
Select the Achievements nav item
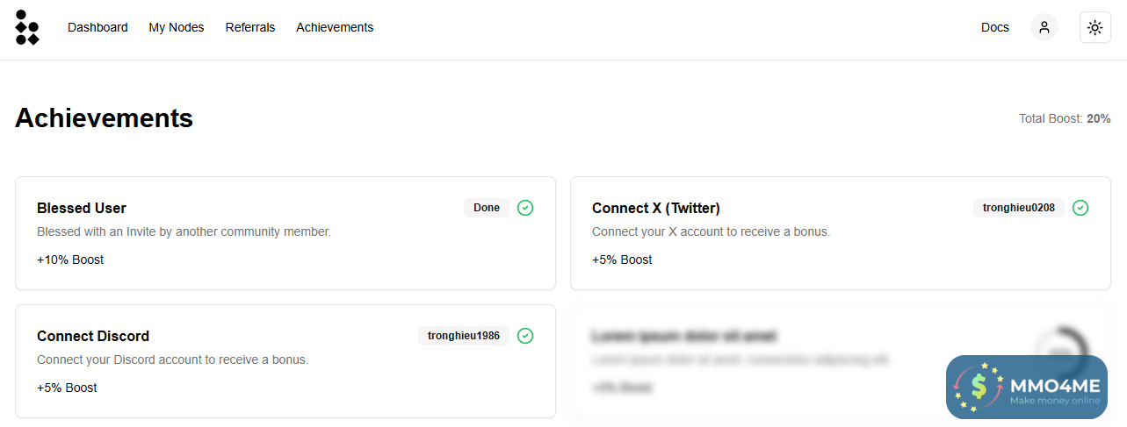point(335,27)
